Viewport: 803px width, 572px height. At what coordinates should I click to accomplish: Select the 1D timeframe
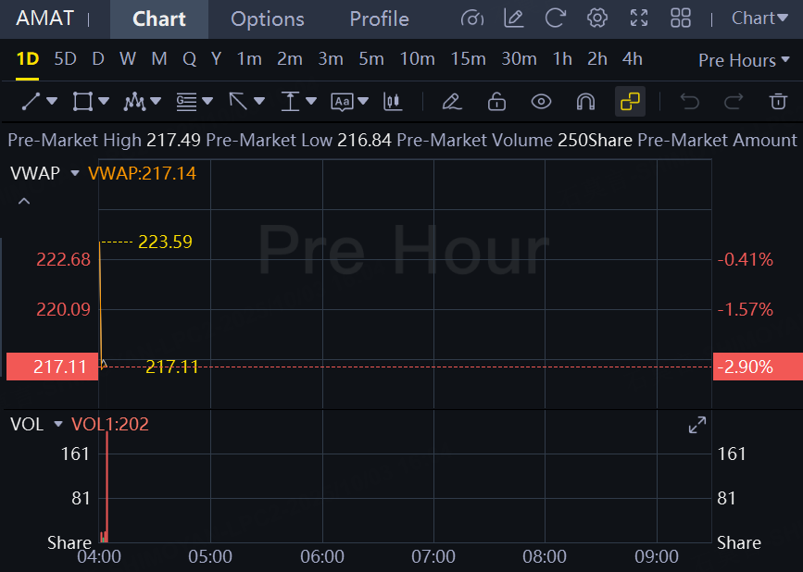click(28, 59)
